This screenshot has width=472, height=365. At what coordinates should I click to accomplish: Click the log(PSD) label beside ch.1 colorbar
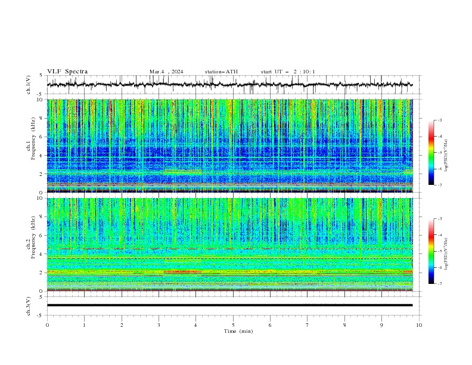(x=446, y=156)
